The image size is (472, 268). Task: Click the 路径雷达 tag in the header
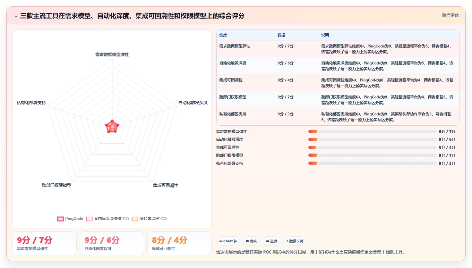click(x=450, y=15)
